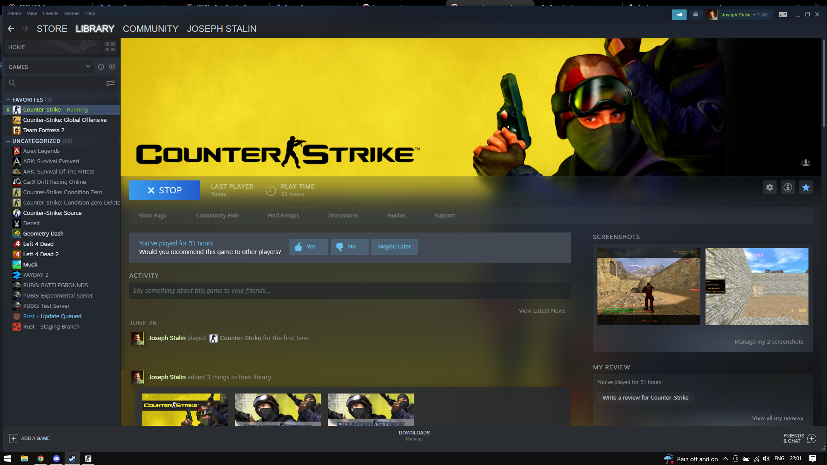Open the Friends menu
The width and height of the screenshot is (827, 465).
[x=50, y=13]
